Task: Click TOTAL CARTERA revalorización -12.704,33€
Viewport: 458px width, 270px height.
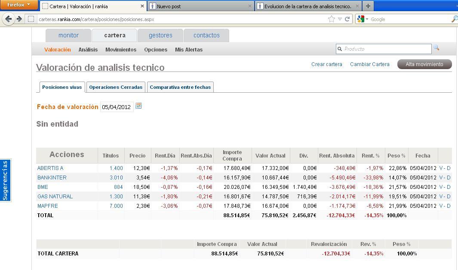Action: coord(336,254)
